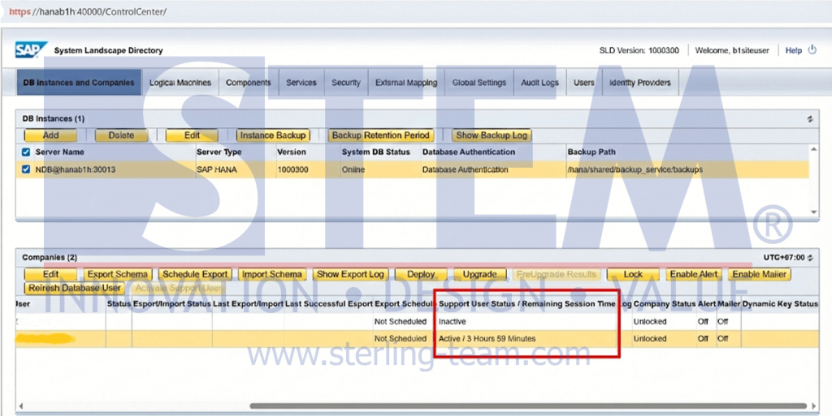
Task: Click the Enable Alert button
Action: (x=694, y=274)
